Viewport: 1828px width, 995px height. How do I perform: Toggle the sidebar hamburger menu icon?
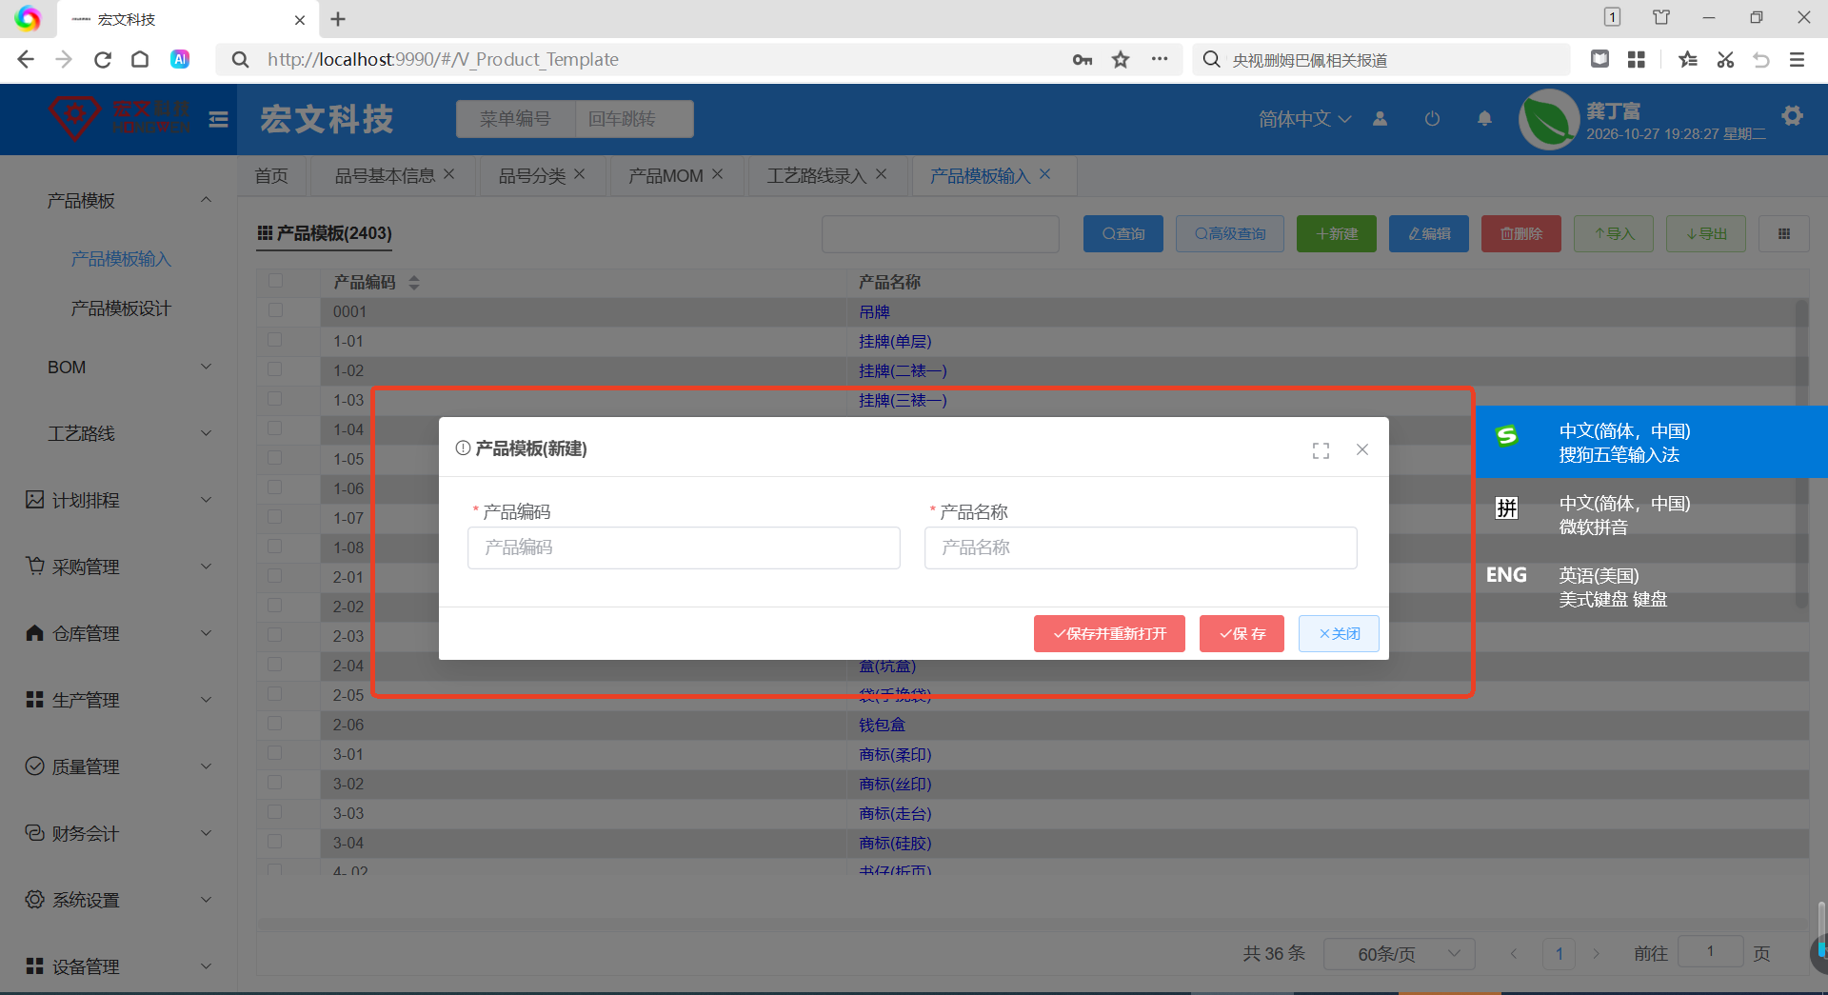tap(218, 119)
